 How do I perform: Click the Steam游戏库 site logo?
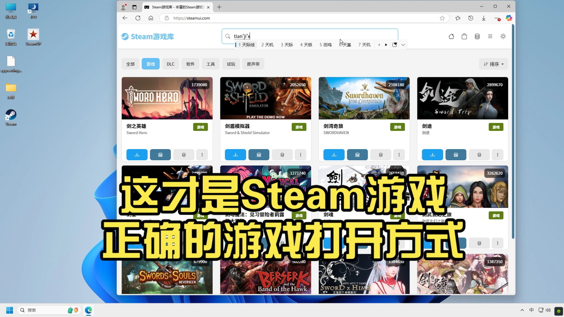pos(148,36)
